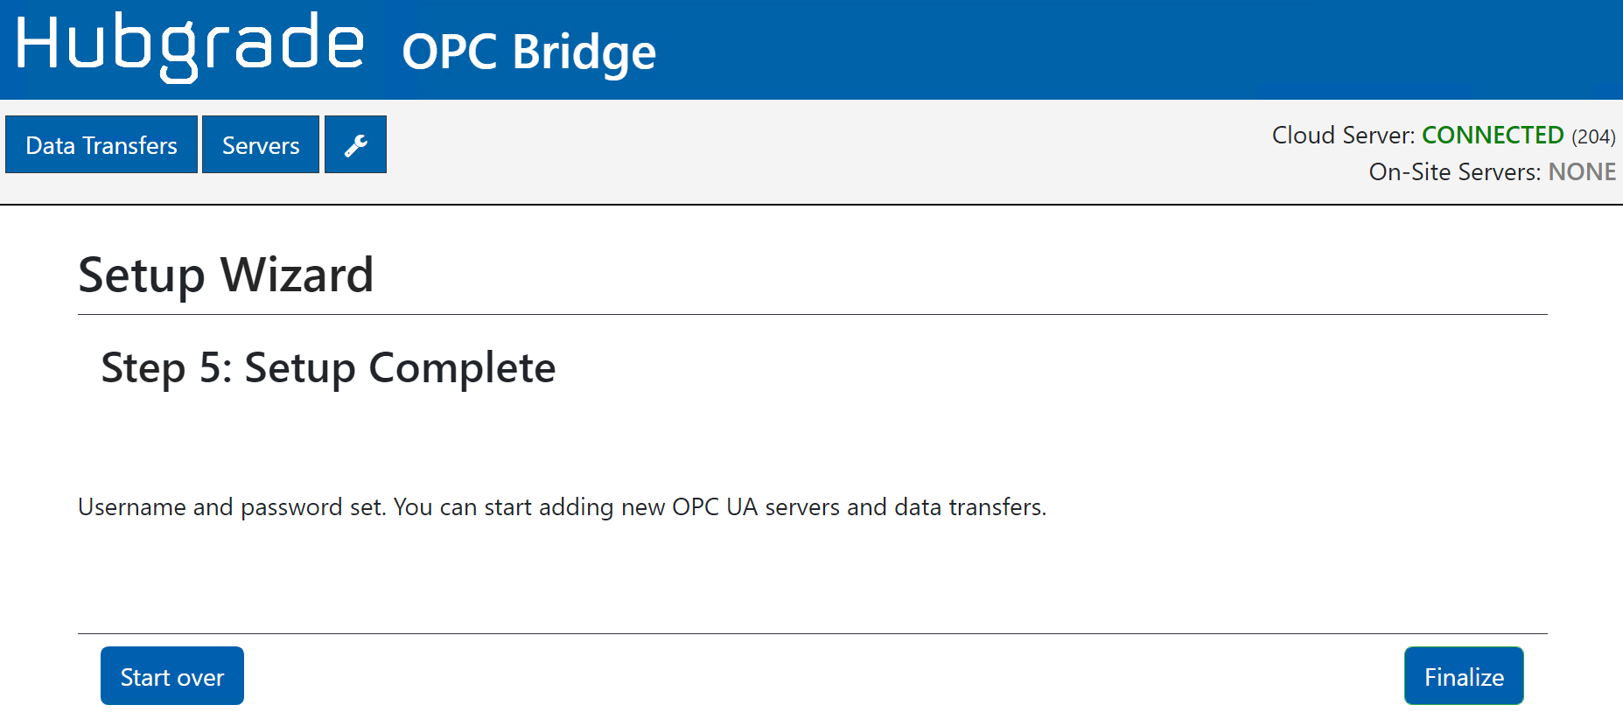Click the words OPC UA servers in the message
Image resolution: width=1623 pixels, height=712 pixels.
click(756, 507)
